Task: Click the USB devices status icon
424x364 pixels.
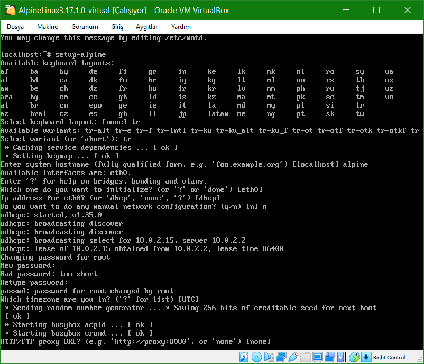Action: tap(293, 357)
